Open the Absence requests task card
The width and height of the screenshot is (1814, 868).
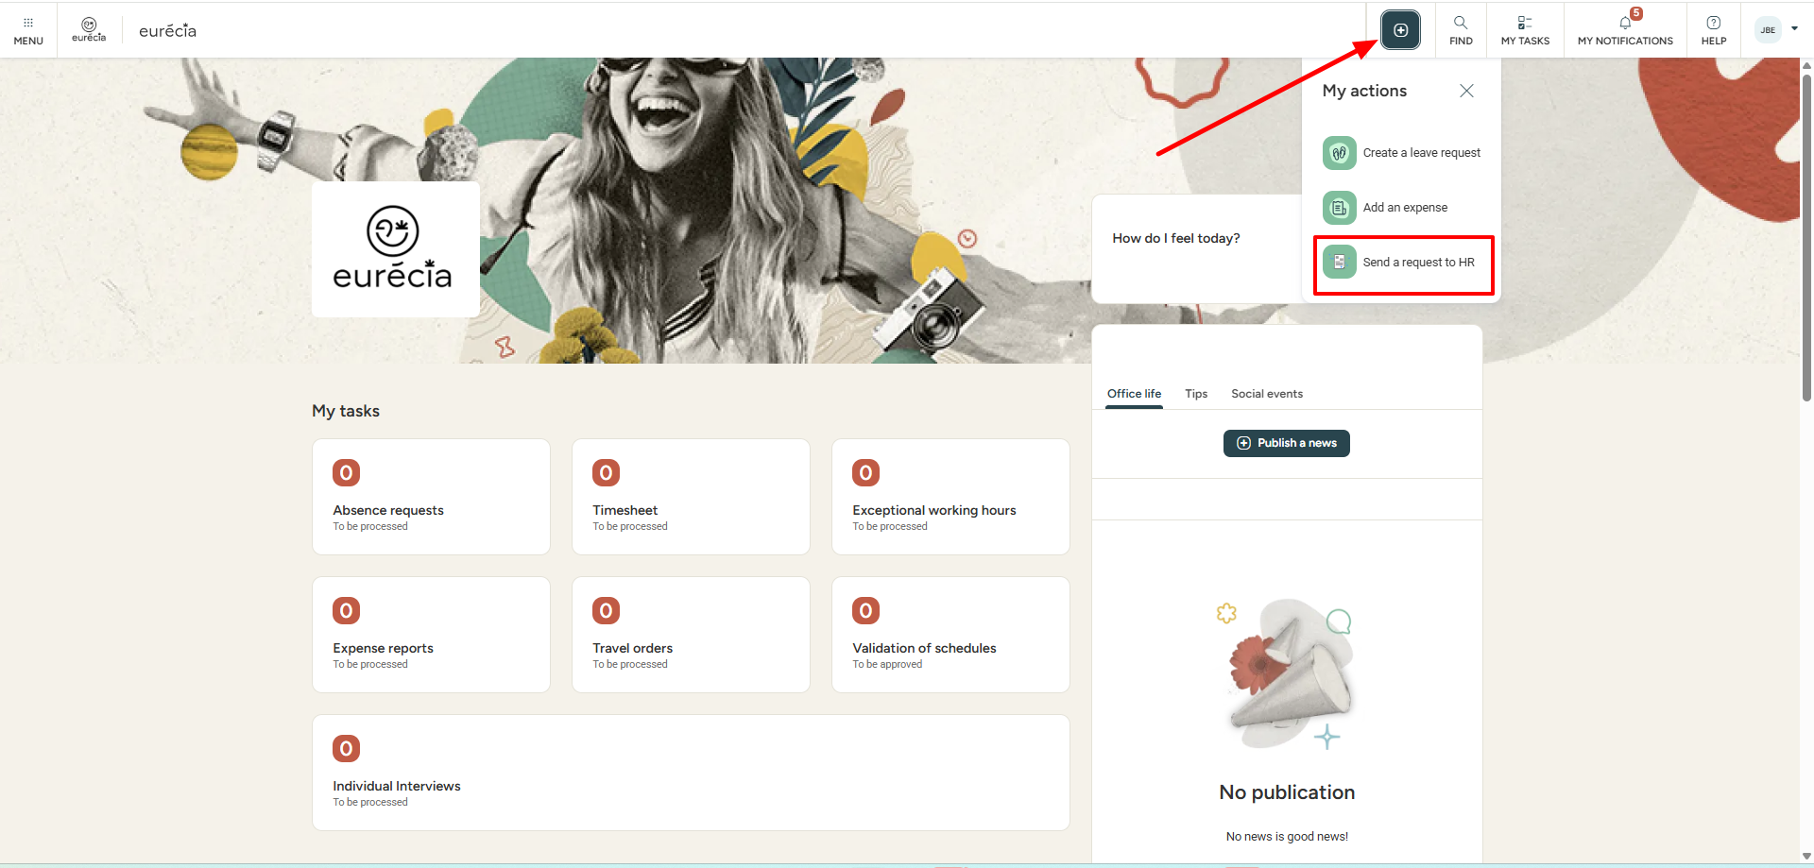[431, 497]
